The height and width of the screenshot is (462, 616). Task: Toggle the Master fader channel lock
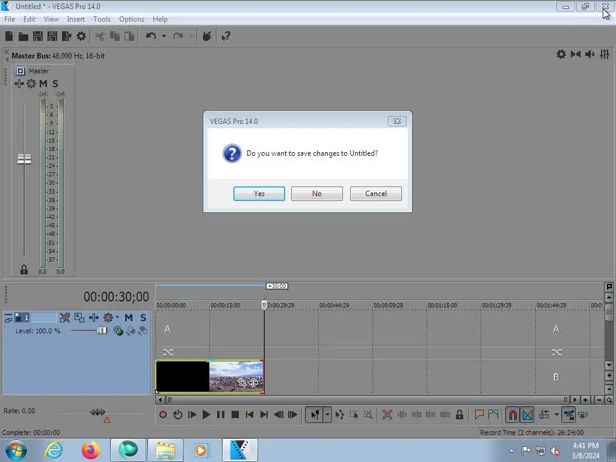pos(24,269)
